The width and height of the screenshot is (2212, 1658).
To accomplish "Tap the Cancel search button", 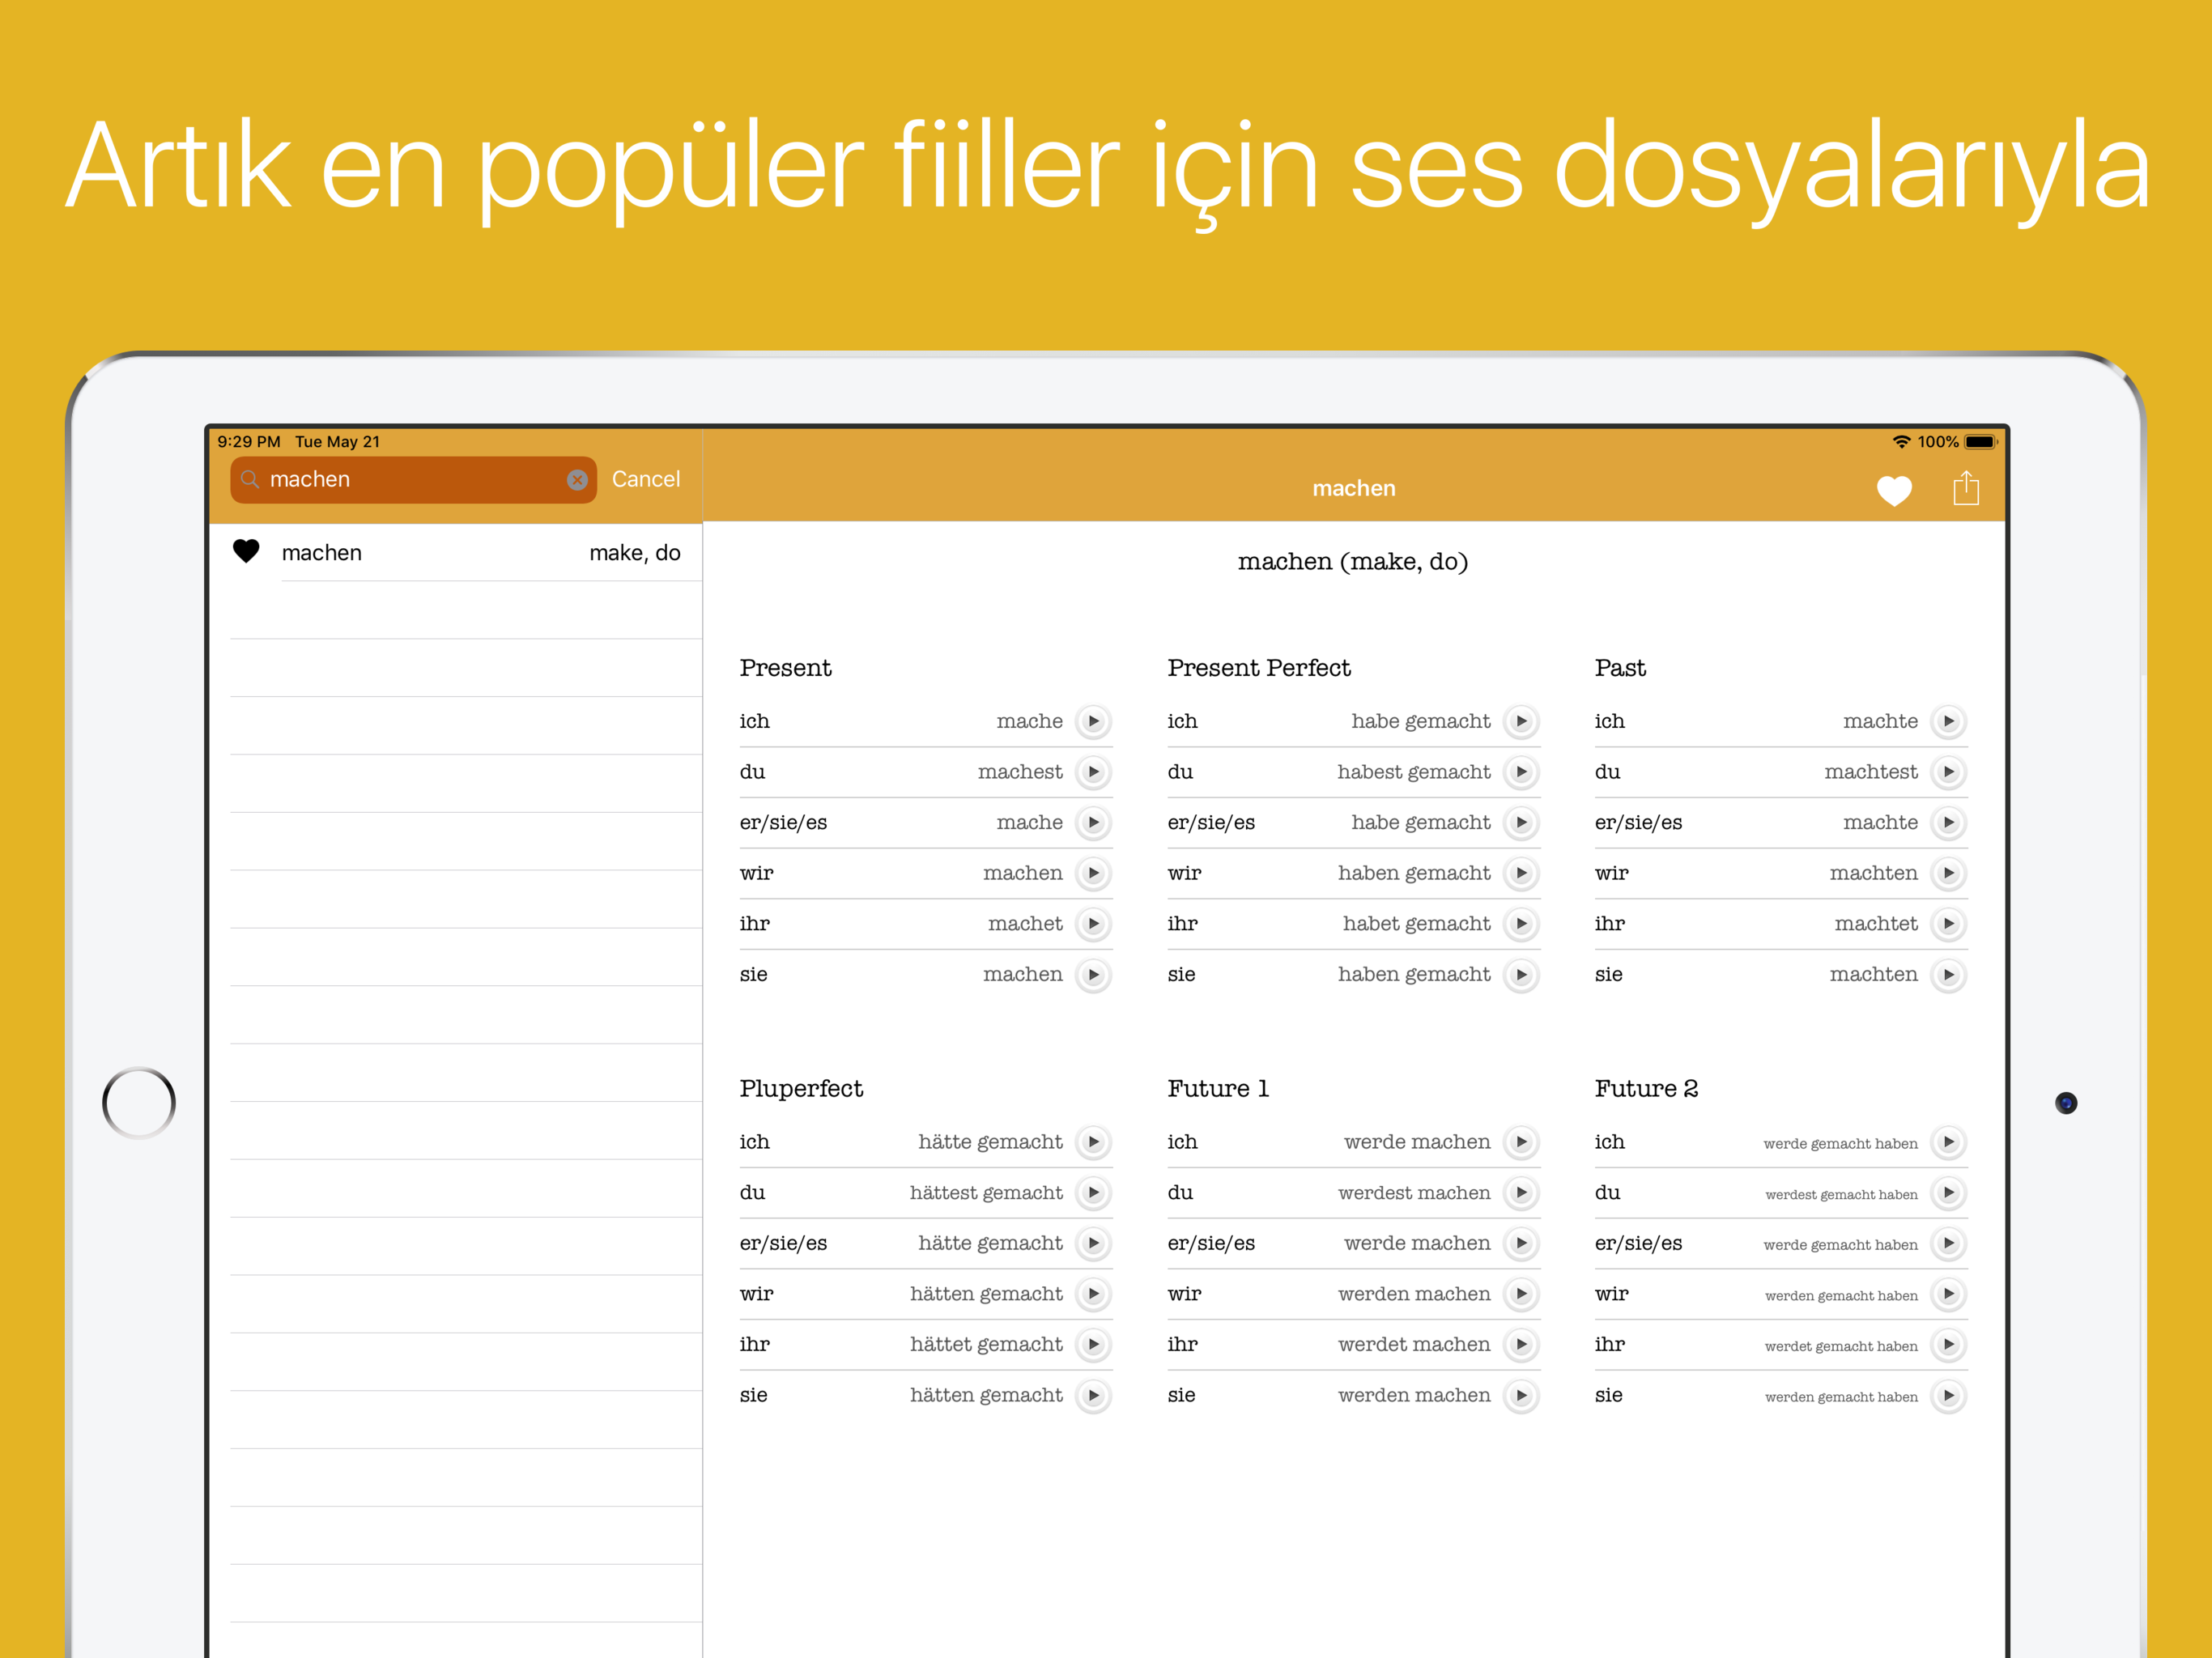I will [x=645, y=480].
